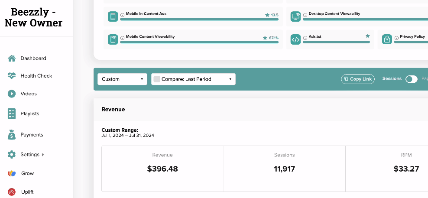
Task: Click the Custom Range label
Action: pos(120,130)
